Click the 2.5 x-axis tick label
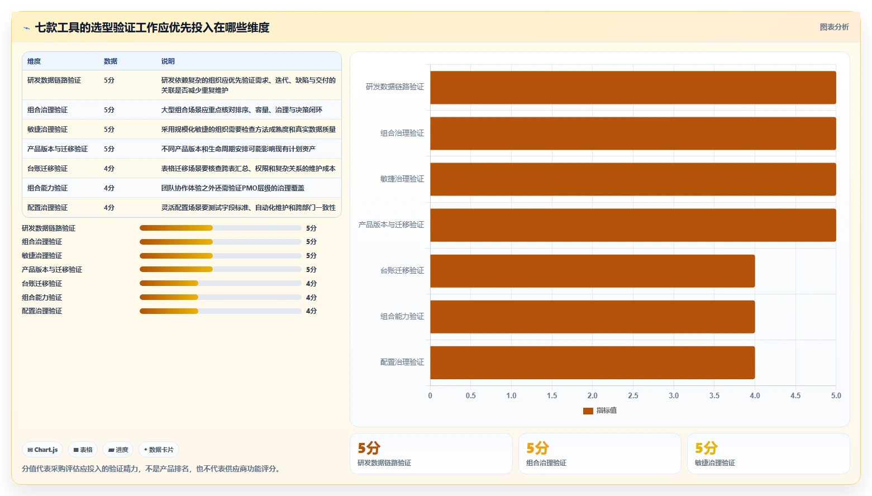This screenshot has width=872, height=496. pyautogui.click(x=633, y=395)
